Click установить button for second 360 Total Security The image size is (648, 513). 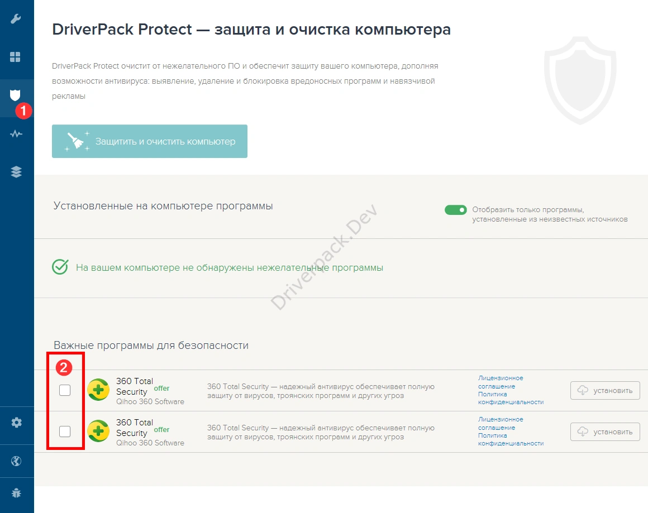click(605, 432)
